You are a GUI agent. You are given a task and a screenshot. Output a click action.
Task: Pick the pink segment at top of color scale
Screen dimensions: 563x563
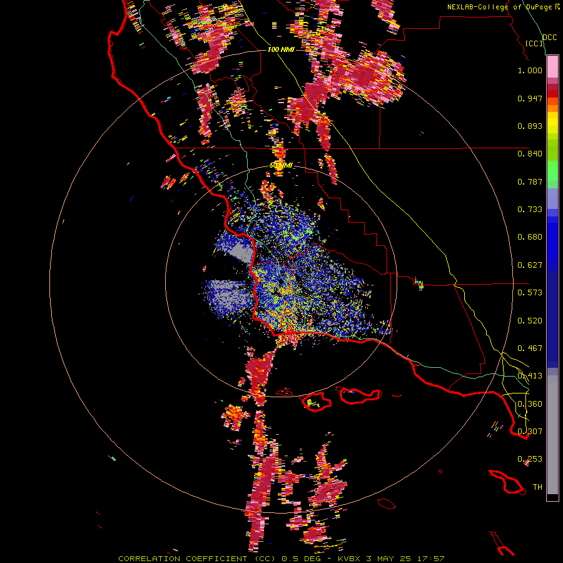click(552, 67)
